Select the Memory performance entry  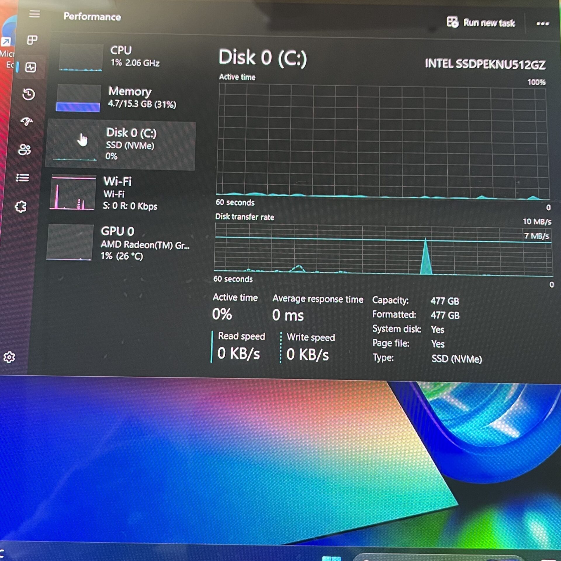coord(124,98)
